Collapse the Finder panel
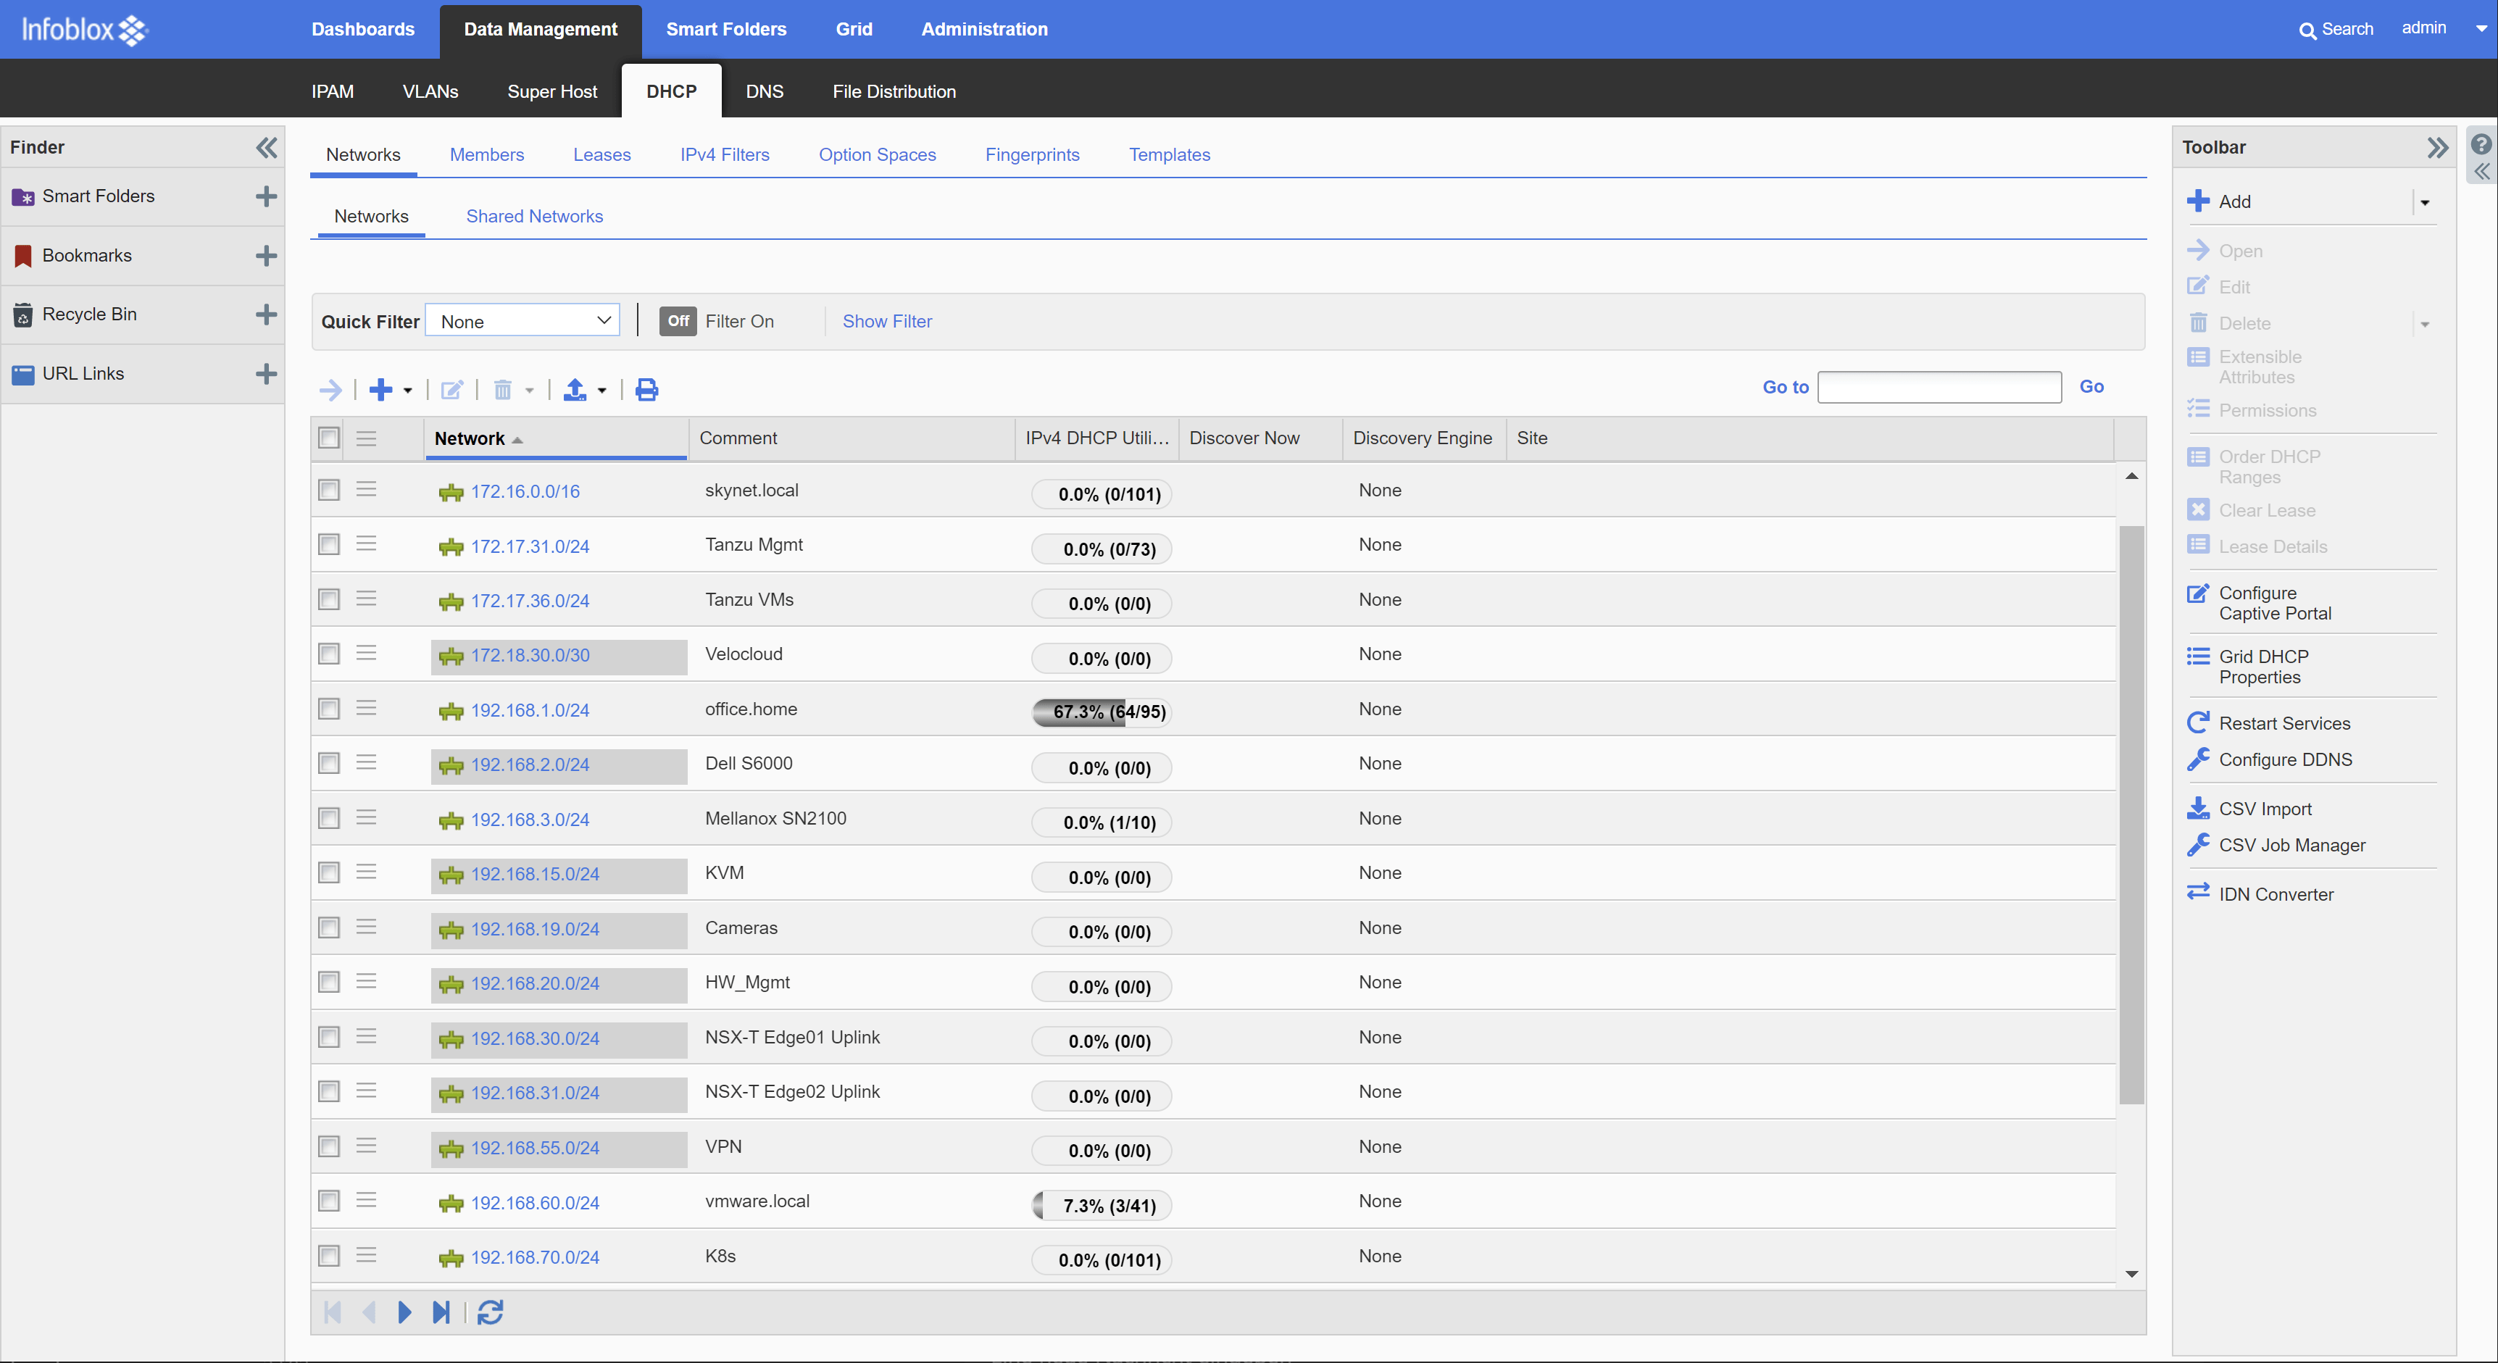The image size is (2498, 1363). 266,147
